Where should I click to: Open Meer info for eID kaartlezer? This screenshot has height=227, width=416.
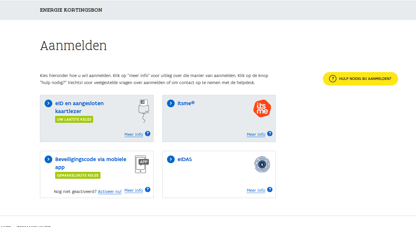click(134, 134)
